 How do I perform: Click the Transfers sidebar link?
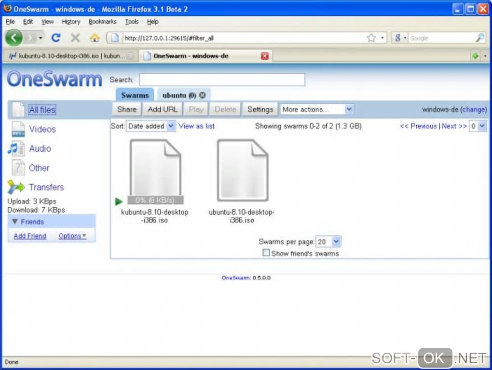[x=46, y=187]
